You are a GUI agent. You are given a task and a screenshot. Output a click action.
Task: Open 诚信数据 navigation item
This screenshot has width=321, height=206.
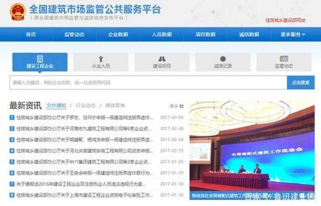click(249, 35)
